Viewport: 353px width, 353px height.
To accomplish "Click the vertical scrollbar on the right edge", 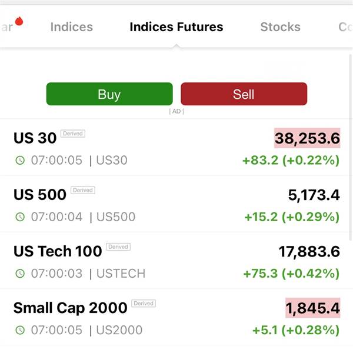I will click(x=350, y=148).
